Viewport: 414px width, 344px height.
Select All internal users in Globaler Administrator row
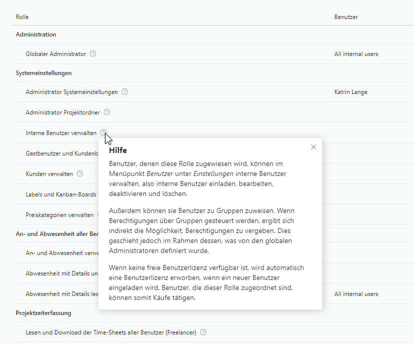[x=356, y=54]
